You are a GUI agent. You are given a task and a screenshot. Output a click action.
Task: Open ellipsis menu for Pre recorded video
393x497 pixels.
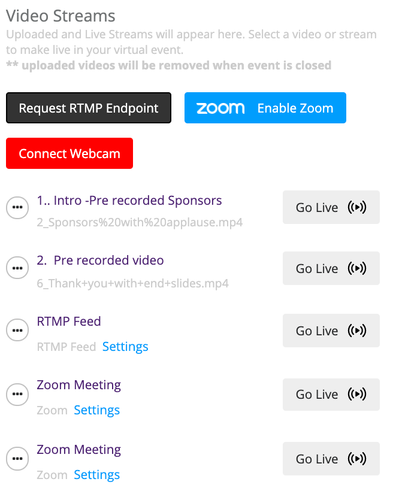pos(17,268)
